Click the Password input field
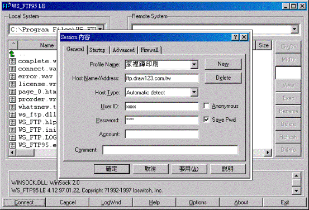The width and height of the screenshot is (309, 210). 161,120
